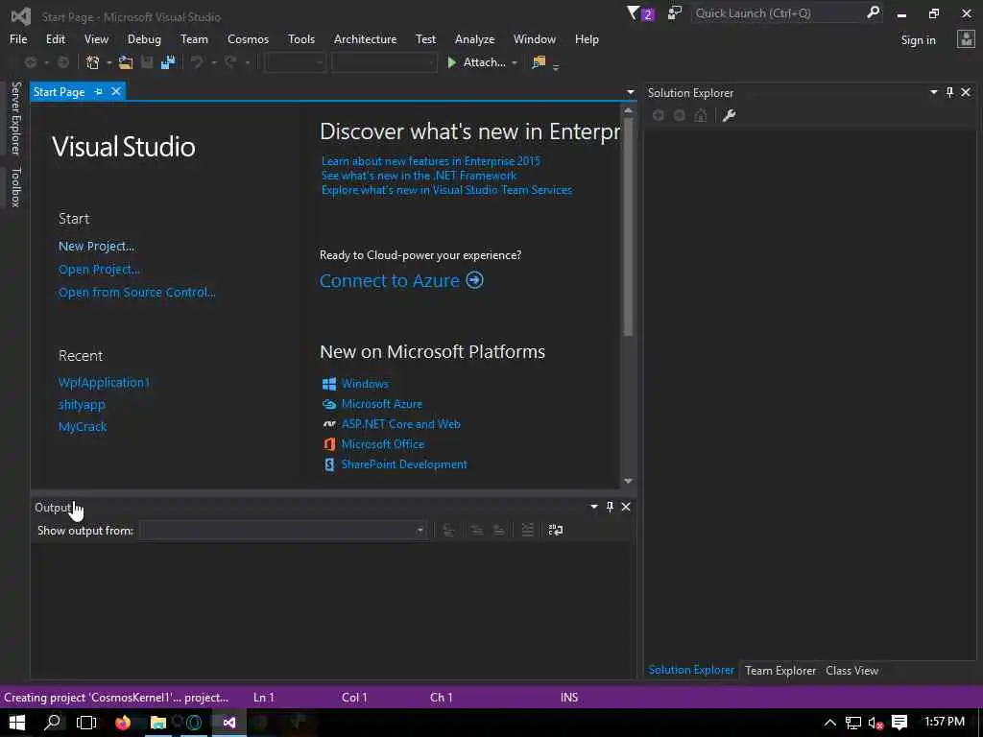
Task: Click the Start Page vertical scrollbar thumb
Action: tap(628, 226)
